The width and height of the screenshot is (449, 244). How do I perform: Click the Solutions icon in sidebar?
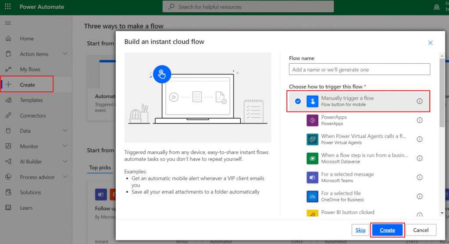pos(8,192)
